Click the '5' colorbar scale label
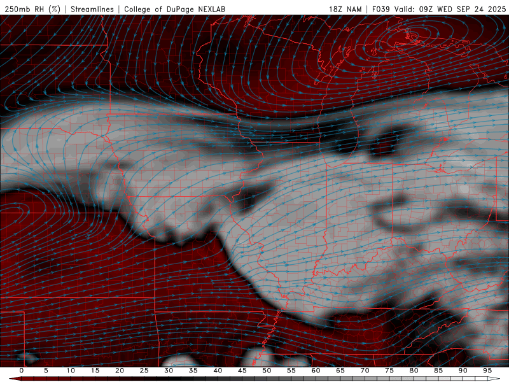The image size is (509, 382). coord(46,371)
